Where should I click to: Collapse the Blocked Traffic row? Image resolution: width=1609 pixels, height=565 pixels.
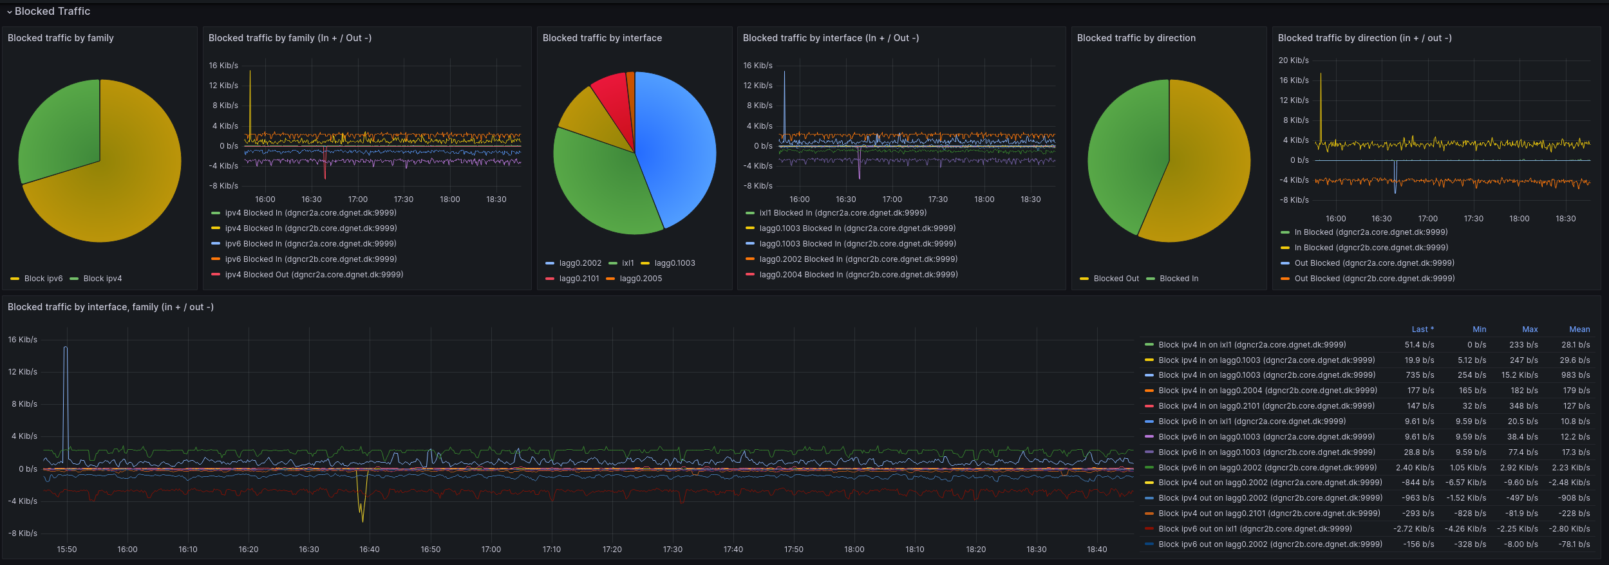click(48, 11)
